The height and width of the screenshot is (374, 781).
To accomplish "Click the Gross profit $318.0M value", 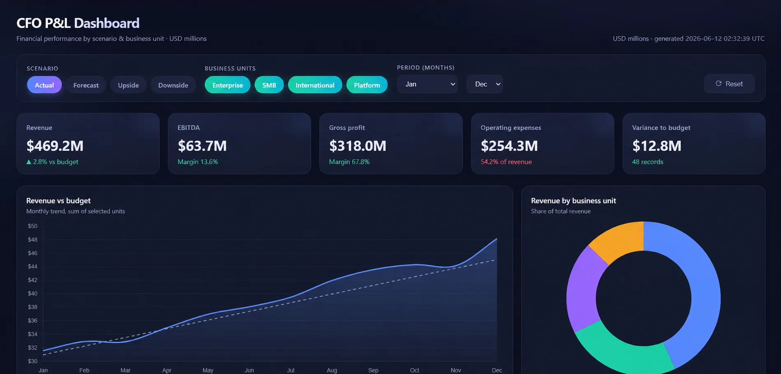I will pos(358,146).
